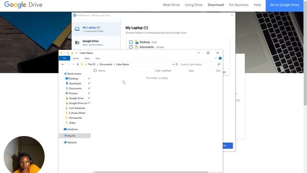The image size is (307, 173).
Task: Open Desktop in Quick access
Action: [x=73, y=78]
